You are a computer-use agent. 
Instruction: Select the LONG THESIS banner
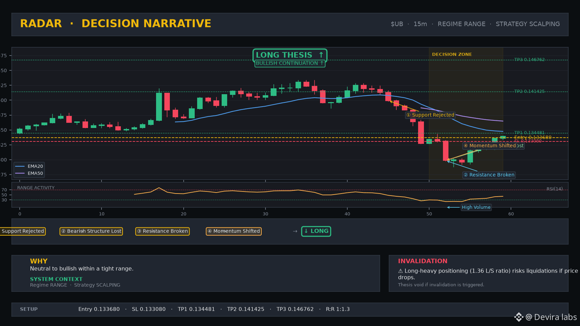click(290, 55)
